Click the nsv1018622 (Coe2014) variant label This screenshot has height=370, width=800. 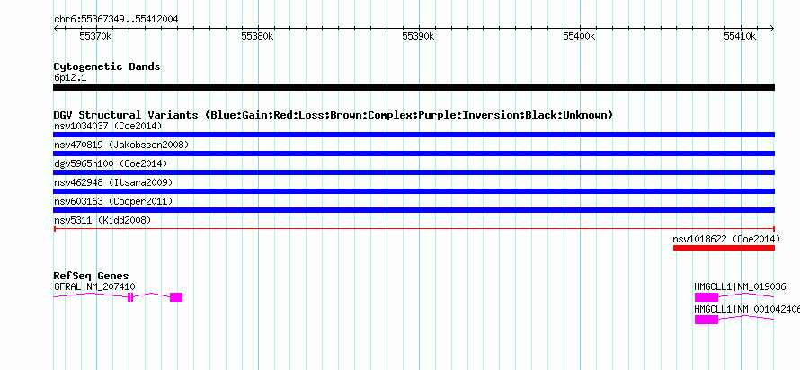tap(726, 239)
